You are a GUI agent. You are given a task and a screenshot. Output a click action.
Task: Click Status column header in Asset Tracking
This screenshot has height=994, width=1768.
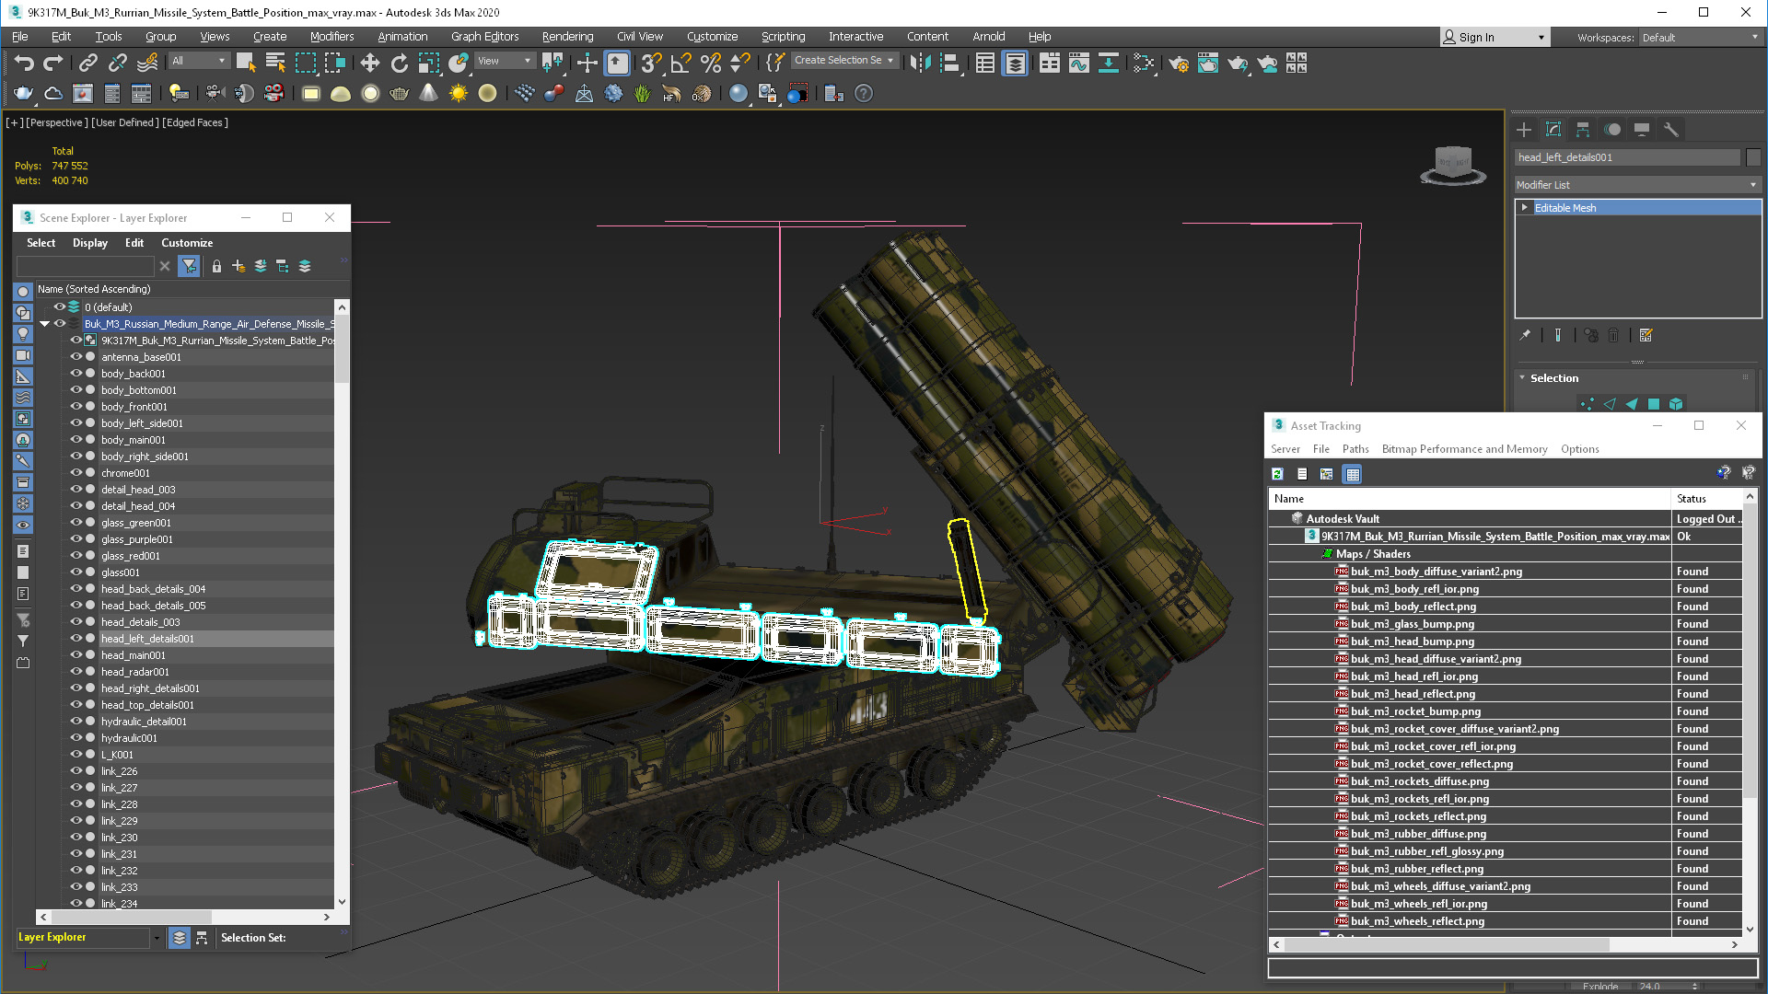click(x=1692, y=499)
